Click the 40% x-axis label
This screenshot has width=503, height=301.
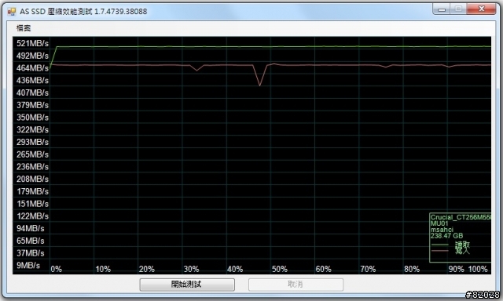(235, 269)
